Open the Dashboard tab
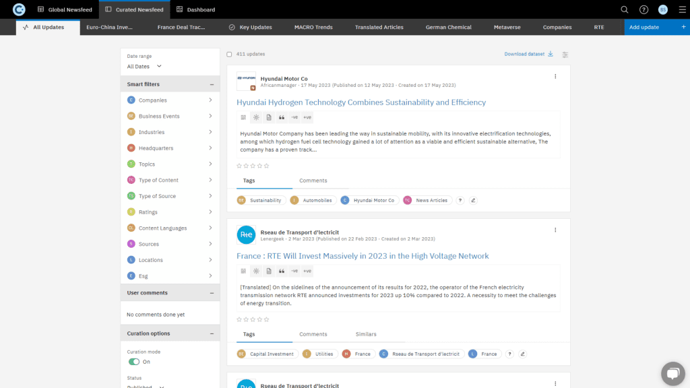Image resolution: width=690 pixels, height=388 pixels. pos(196,9)
